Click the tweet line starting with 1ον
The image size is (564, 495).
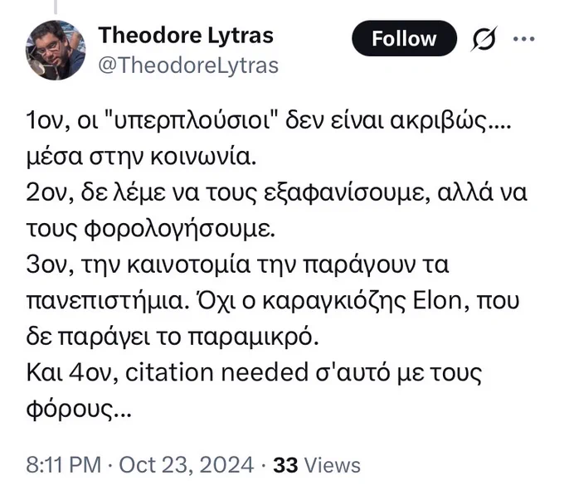point(269,121)
